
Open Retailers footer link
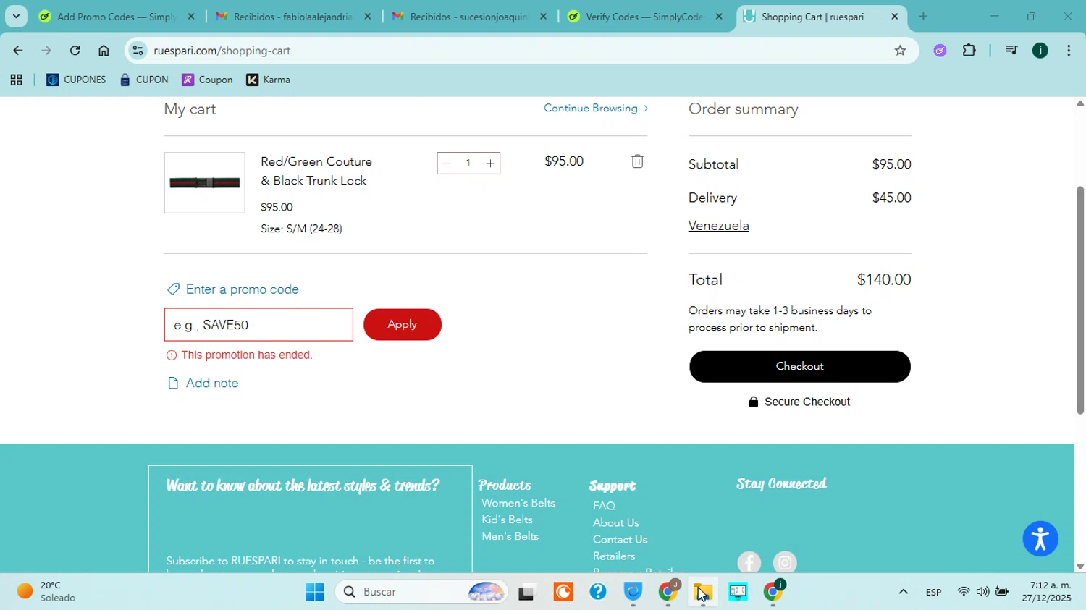tap(613, 556)
